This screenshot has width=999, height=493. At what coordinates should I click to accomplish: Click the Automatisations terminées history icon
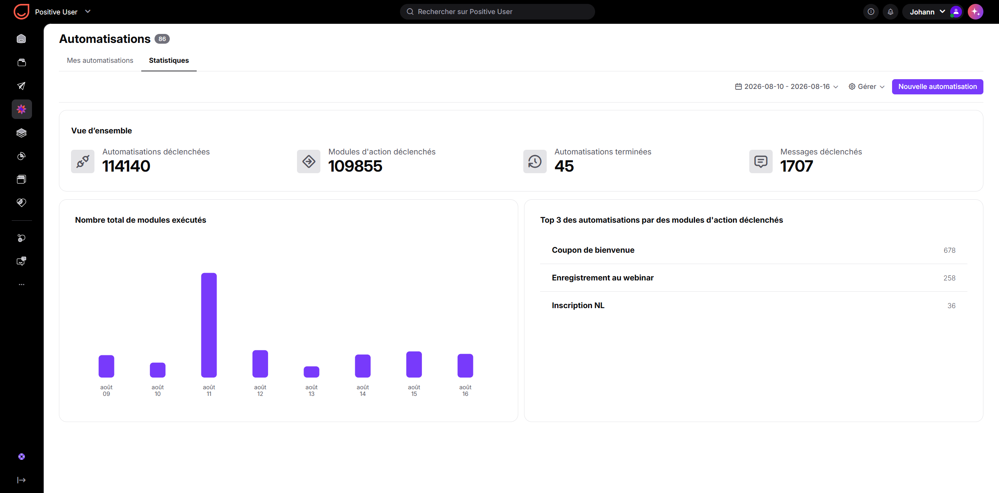coord(535,161)
